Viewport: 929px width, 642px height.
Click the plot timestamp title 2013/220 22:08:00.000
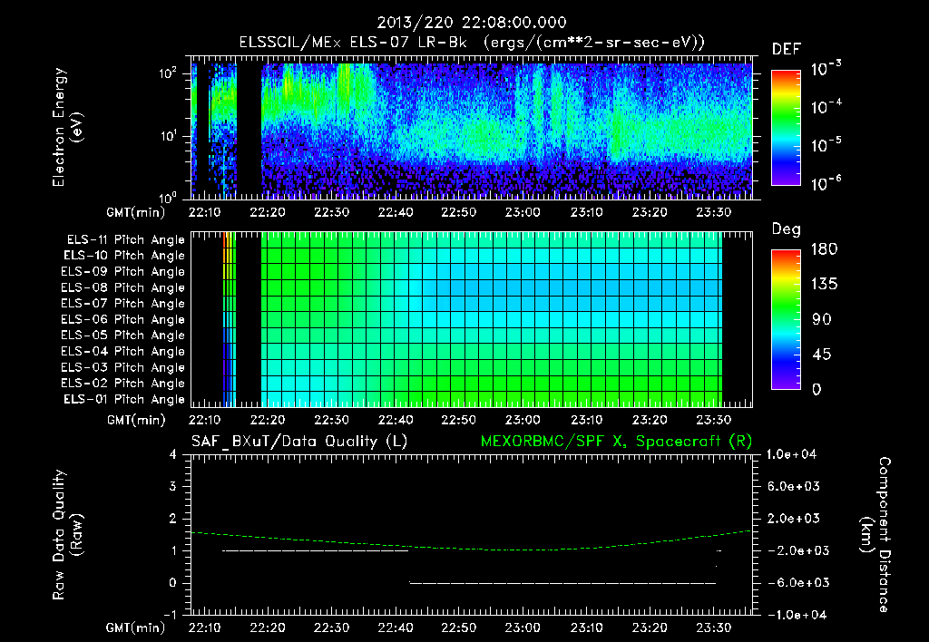(x=472, y=23)
